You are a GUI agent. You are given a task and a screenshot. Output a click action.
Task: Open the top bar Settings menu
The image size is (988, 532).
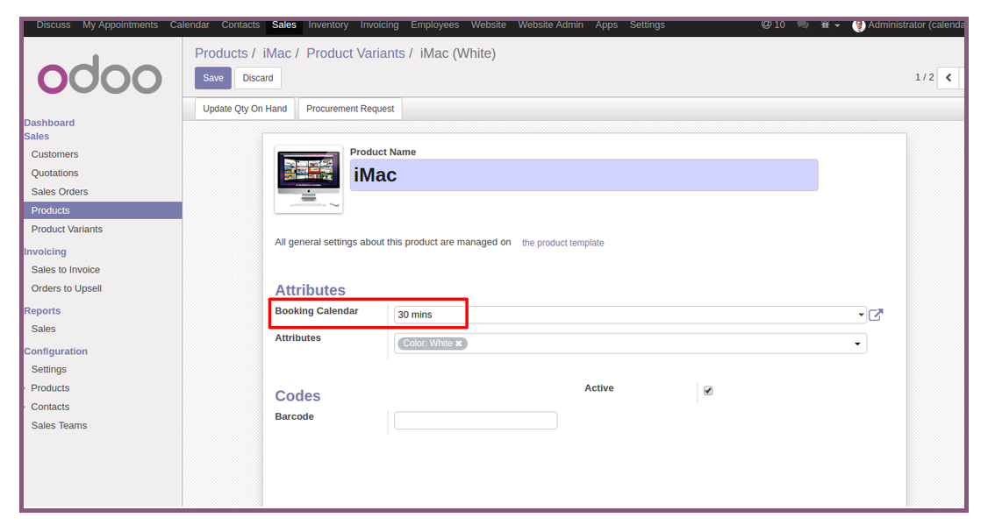[648, 25]
